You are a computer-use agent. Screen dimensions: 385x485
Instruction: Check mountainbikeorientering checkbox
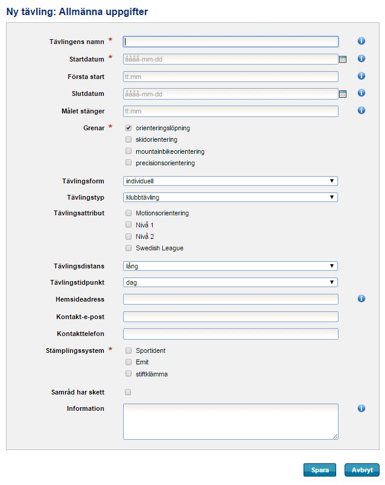129,151
